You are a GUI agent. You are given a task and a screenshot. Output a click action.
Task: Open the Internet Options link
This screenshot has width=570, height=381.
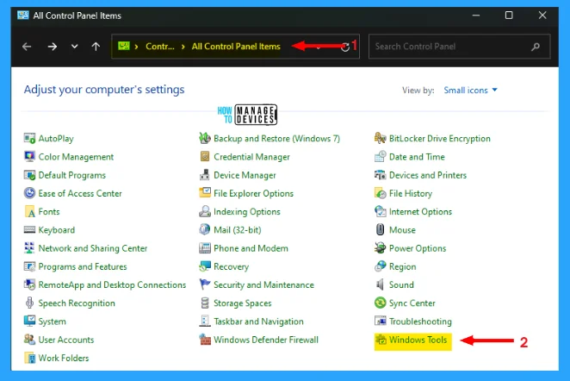pyautogui.click(x=420, y=211)
